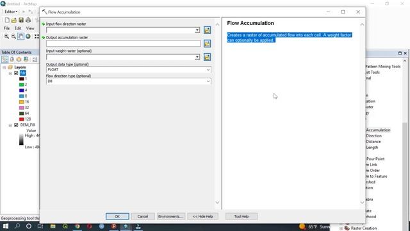
Task: Select the Zoom Out tool
Action: (x=13, y=37)
